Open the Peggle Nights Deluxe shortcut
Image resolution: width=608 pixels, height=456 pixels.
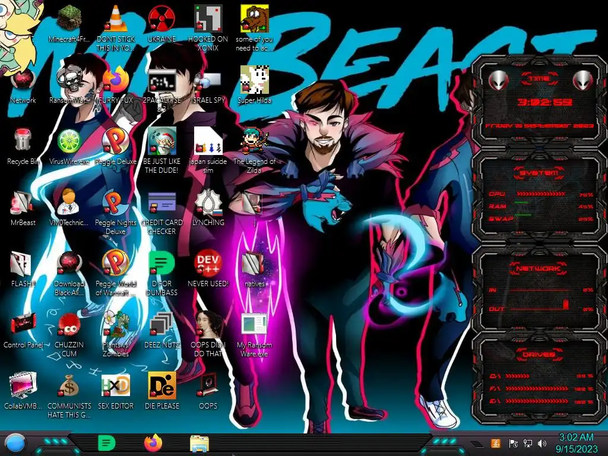(115, 202)
